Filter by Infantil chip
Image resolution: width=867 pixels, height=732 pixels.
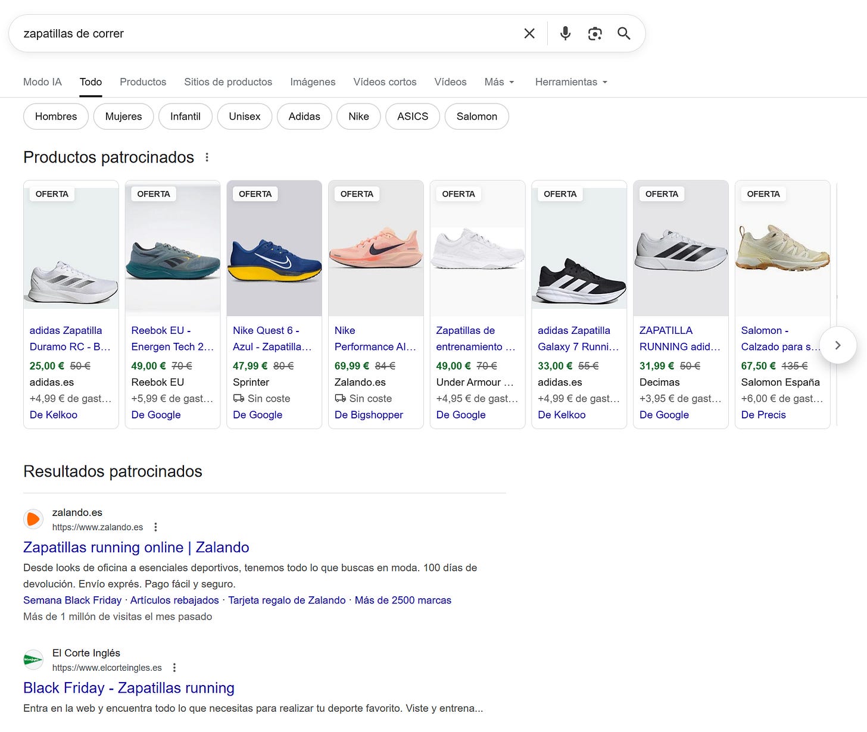click(185, 117)
